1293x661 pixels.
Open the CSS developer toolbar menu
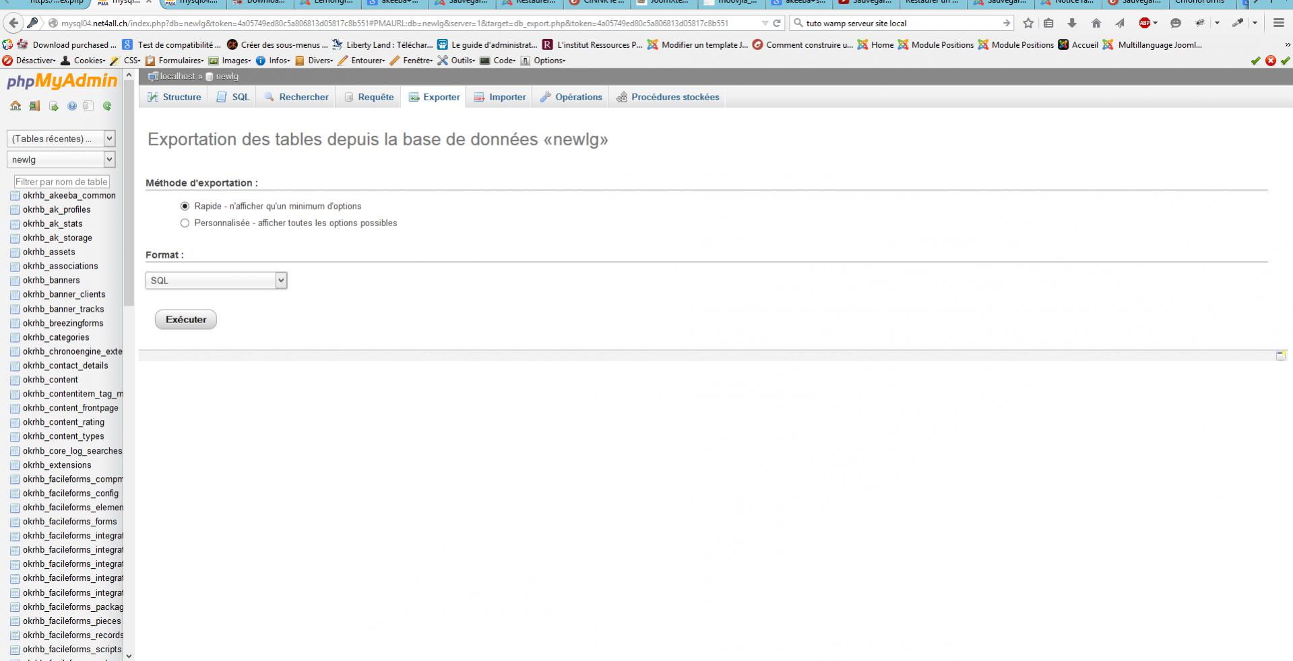[x=125, y=61]
